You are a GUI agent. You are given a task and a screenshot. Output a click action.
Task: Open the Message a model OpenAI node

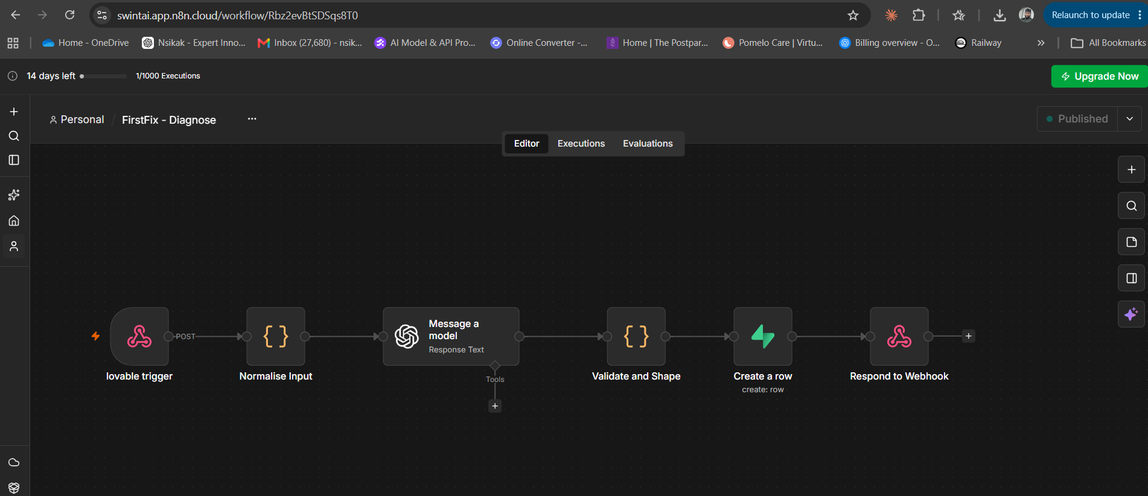(451, 336)
